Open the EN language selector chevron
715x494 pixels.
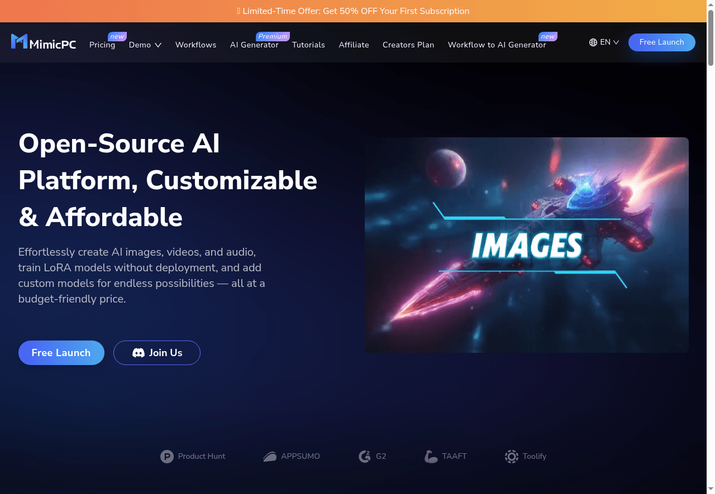point(616,42)
